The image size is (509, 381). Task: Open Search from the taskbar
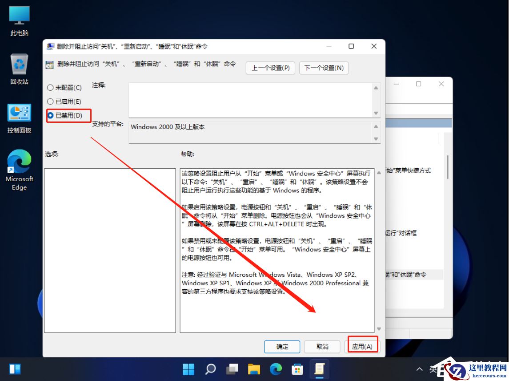210,369
